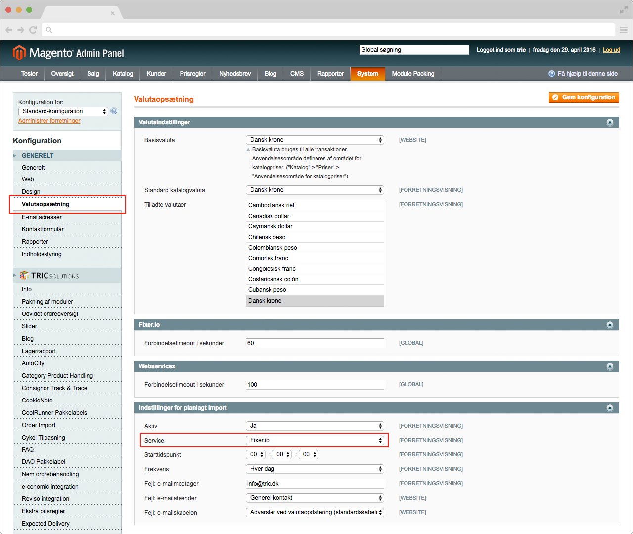Click Fejl: e-mailmodtager input field
Viewport: 633px width, 534px height.
pyautogui.click(x=315, y=484)
